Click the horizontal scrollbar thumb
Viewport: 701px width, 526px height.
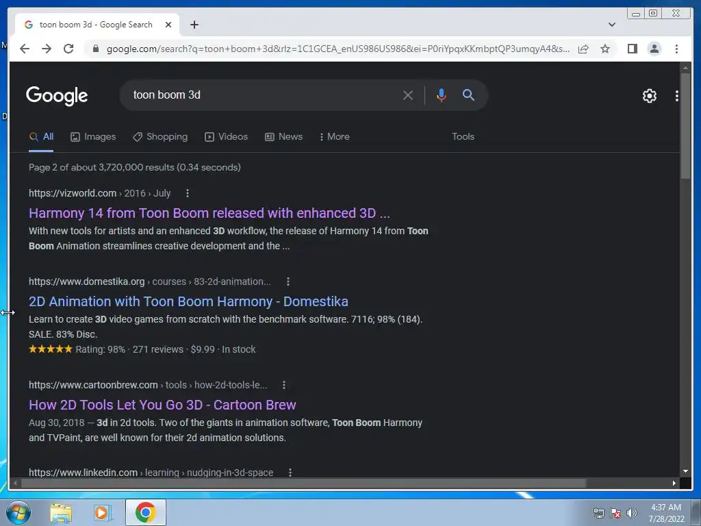[x=303, y=483]
